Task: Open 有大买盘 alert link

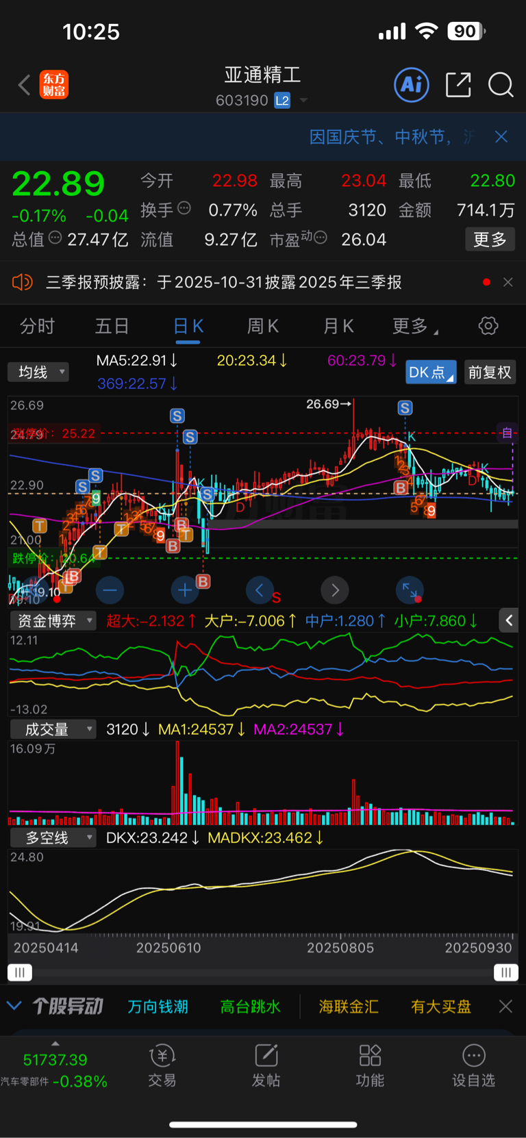Action: click(441, 1007)
